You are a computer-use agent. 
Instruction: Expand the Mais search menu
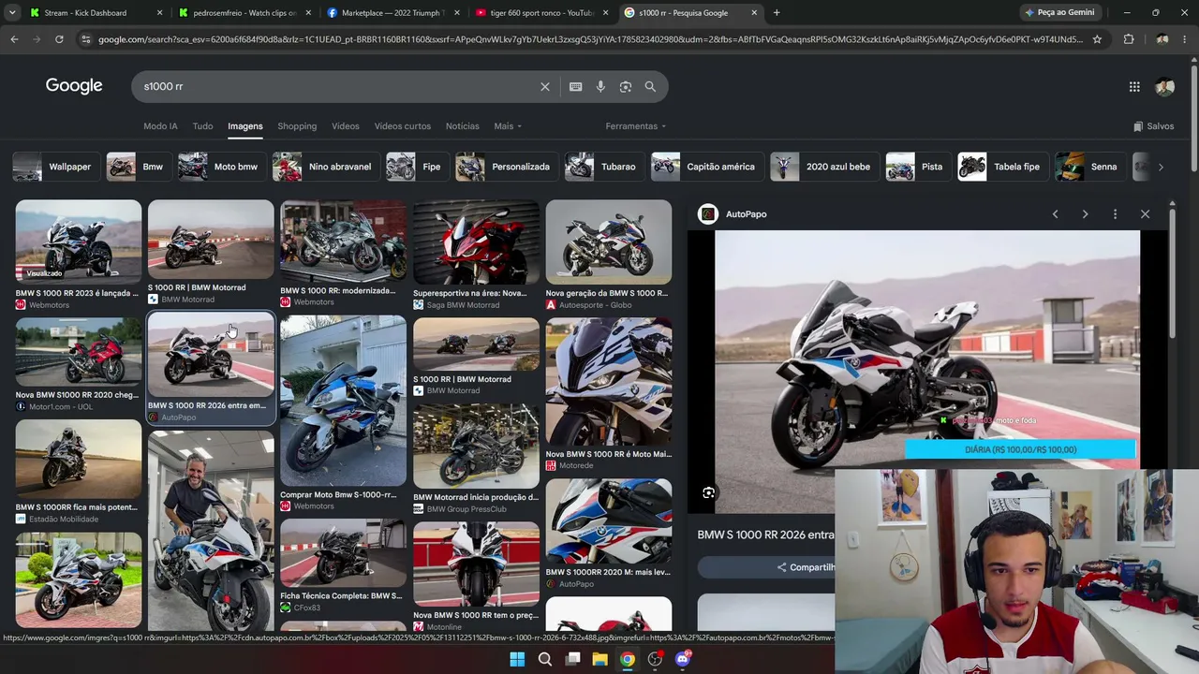point(508,126)
